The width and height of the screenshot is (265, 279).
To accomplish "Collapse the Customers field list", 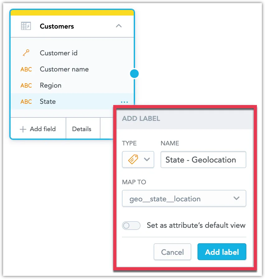I will point(119,26).
